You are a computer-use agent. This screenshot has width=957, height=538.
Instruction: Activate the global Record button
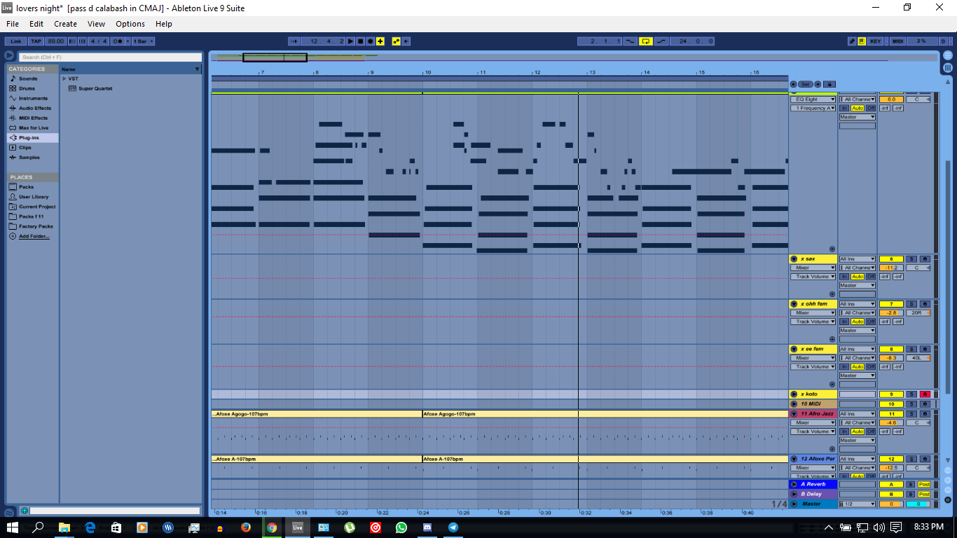(370, 41)
